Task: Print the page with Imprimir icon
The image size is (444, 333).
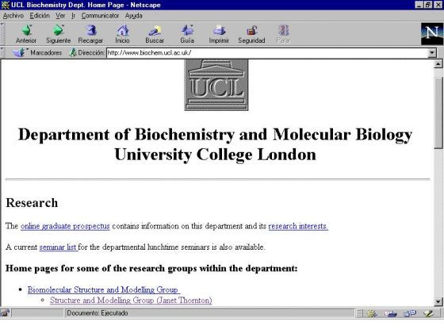Action: 219,30
